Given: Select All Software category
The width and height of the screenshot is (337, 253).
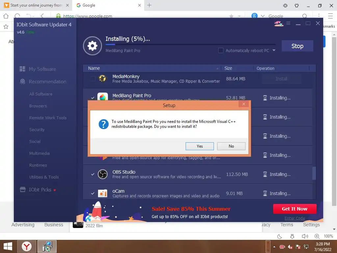Looking at the screenshot, I should click(40, 94).
